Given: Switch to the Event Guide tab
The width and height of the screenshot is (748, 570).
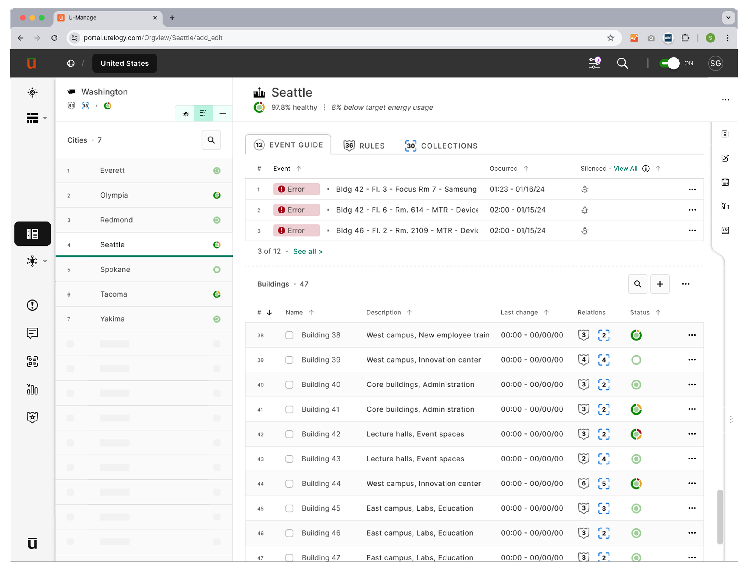Looking at the screenshot, I should [x=288, y=145].
